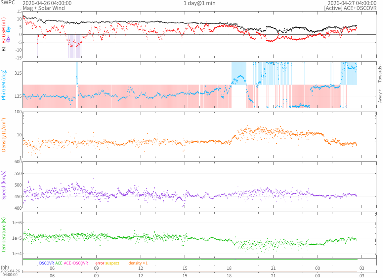Toggle the struck-through By series label
This screenshot has width=383, height=278.
pos(9,29)
